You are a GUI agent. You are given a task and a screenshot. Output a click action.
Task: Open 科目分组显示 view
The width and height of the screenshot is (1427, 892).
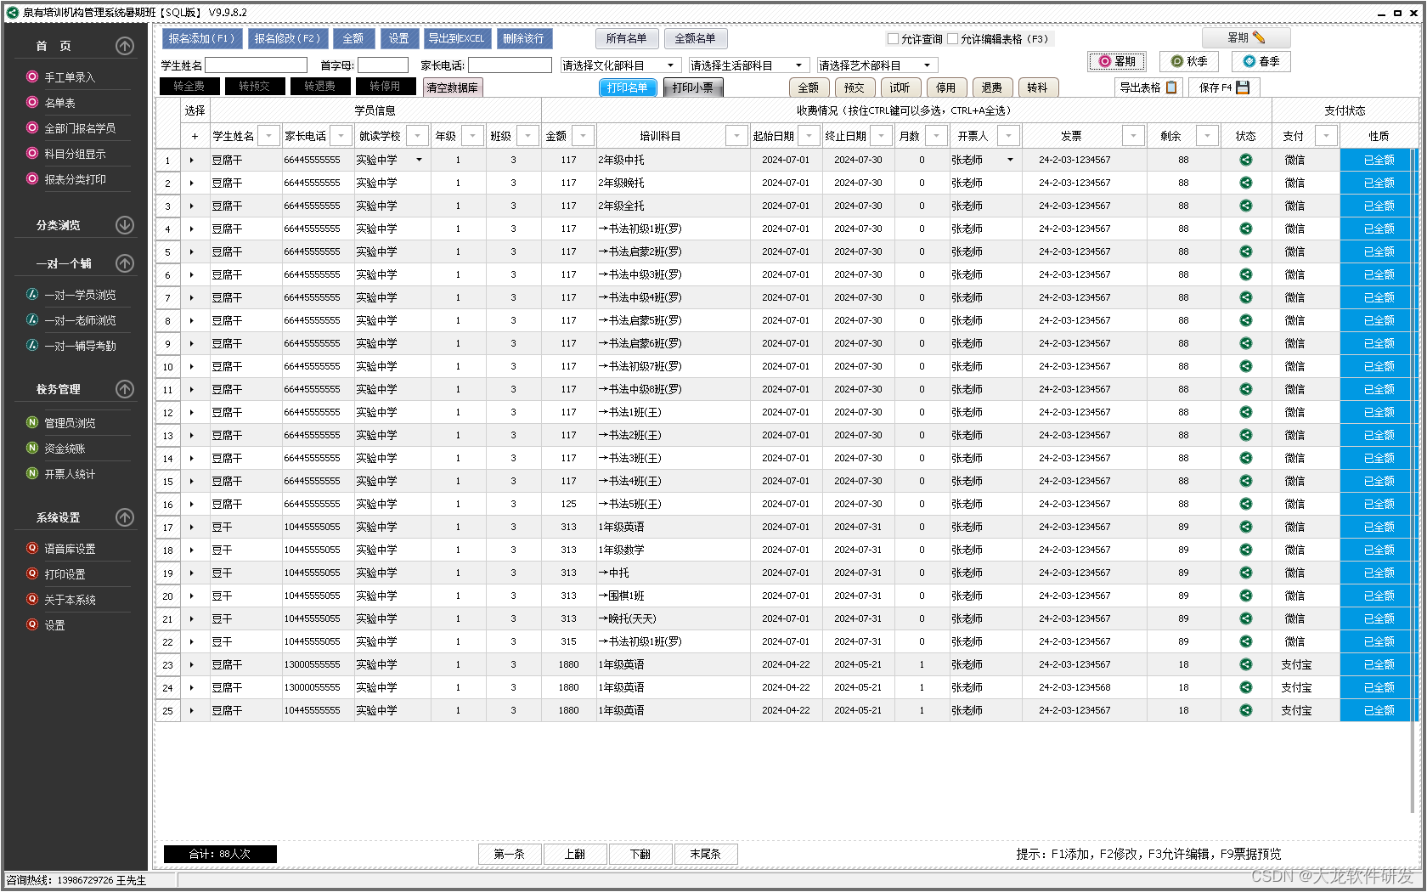[x=75, y=154]
